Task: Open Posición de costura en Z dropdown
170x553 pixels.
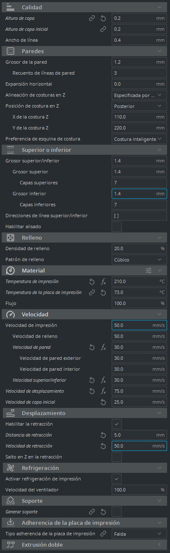Action: [x=139, y=106]
